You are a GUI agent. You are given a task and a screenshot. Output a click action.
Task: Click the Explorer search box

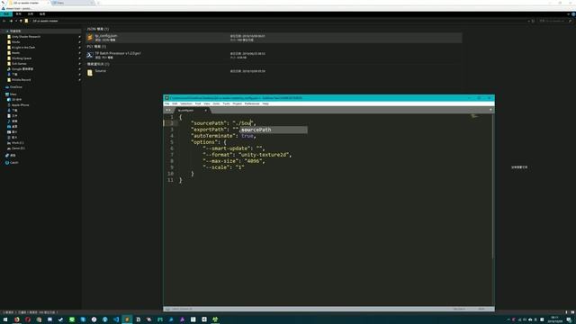(x=555, y=21)
